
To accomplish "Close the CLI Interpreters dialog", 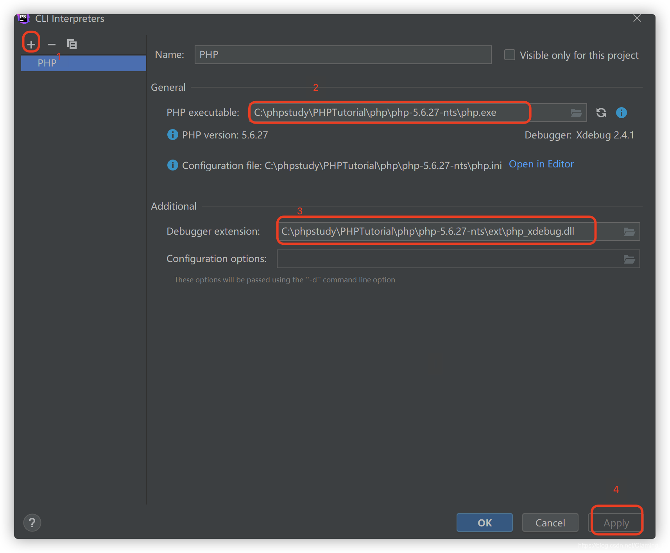I will 637,18.
